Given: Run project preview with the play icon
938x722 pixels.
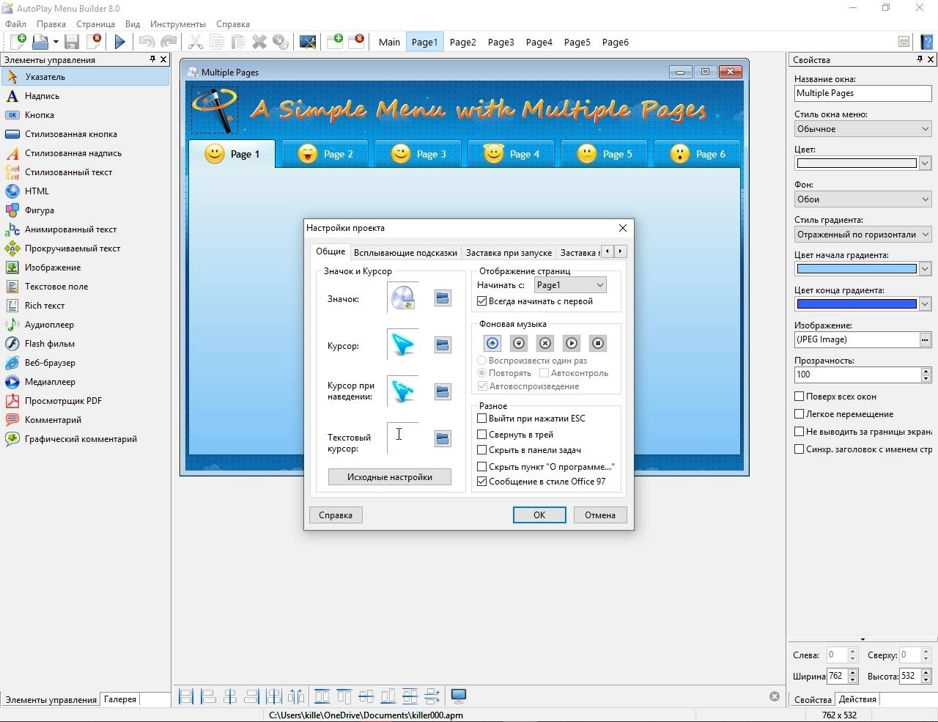Looking at the screenshot, I should [120, 42].
